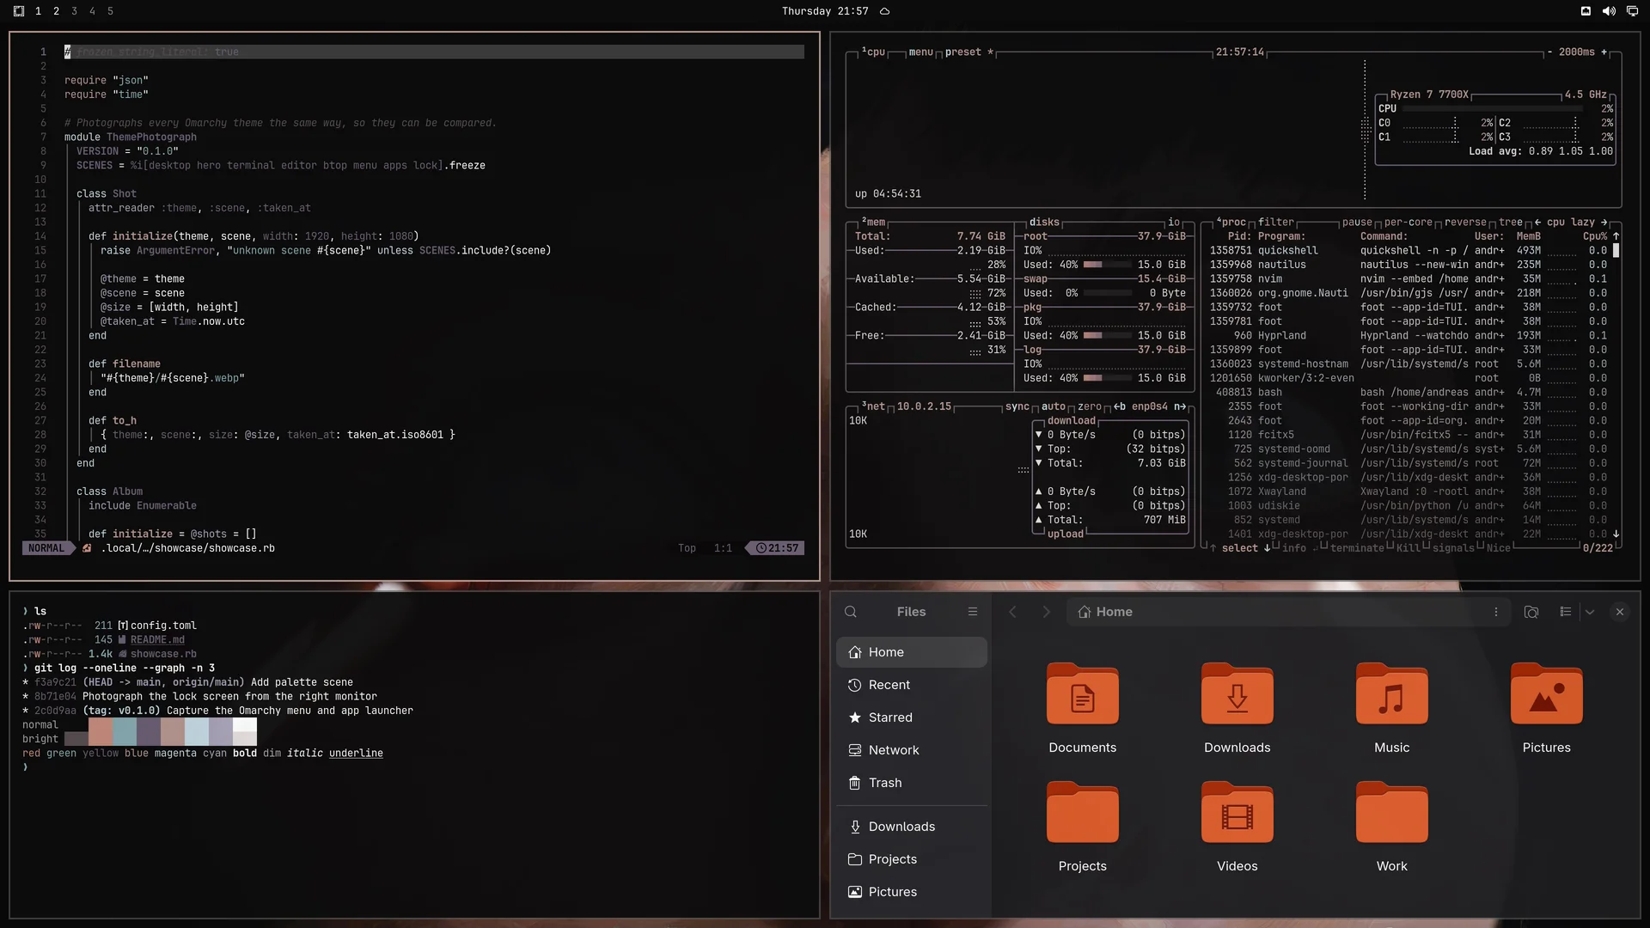This screenshot has height=928, width=1650.
Task: Click the Home path bar field
Action: click(1288, 612)
